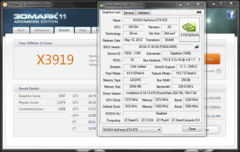The width and height of the screenshot is (240, 152).
Task: Click the GPU Clock 1372 MHz field
Action: coord(131,100)
